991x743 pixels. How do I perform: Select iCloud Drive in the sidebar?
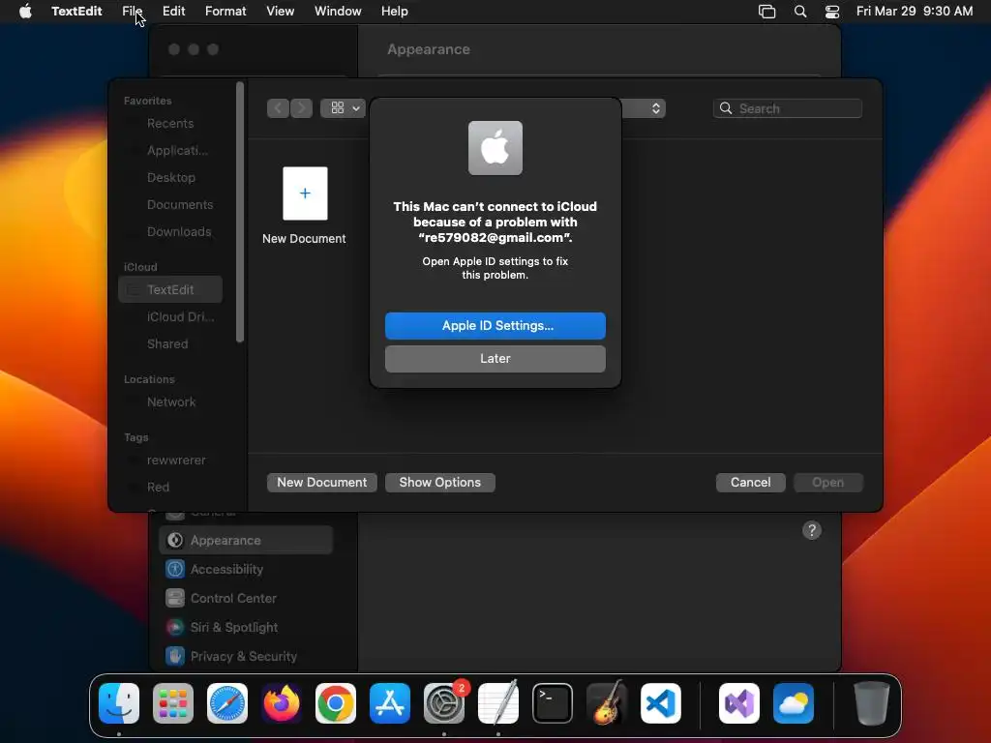point(170,317)
